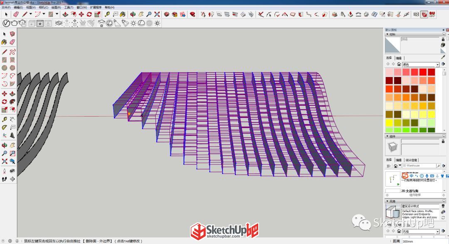Screen dimensions: 449x244
Task: Pick the bright red color swatch
Action: [x=423, y=72]
